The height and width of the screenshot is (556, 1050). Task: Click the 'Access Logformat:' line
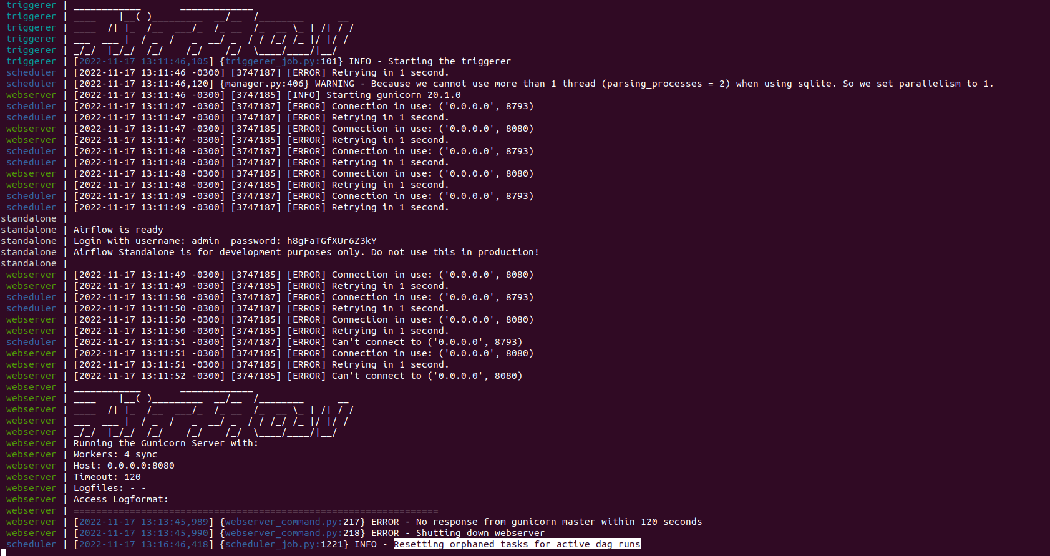point(121,499)
